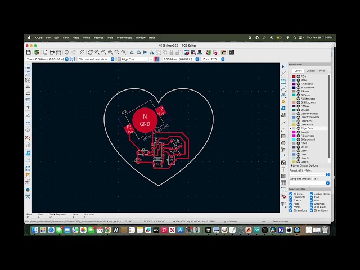Toggle ratsnest display in left toolbar
Viewport: 360px width, 270px height.
pyautogui.click(x=28, y=123)
